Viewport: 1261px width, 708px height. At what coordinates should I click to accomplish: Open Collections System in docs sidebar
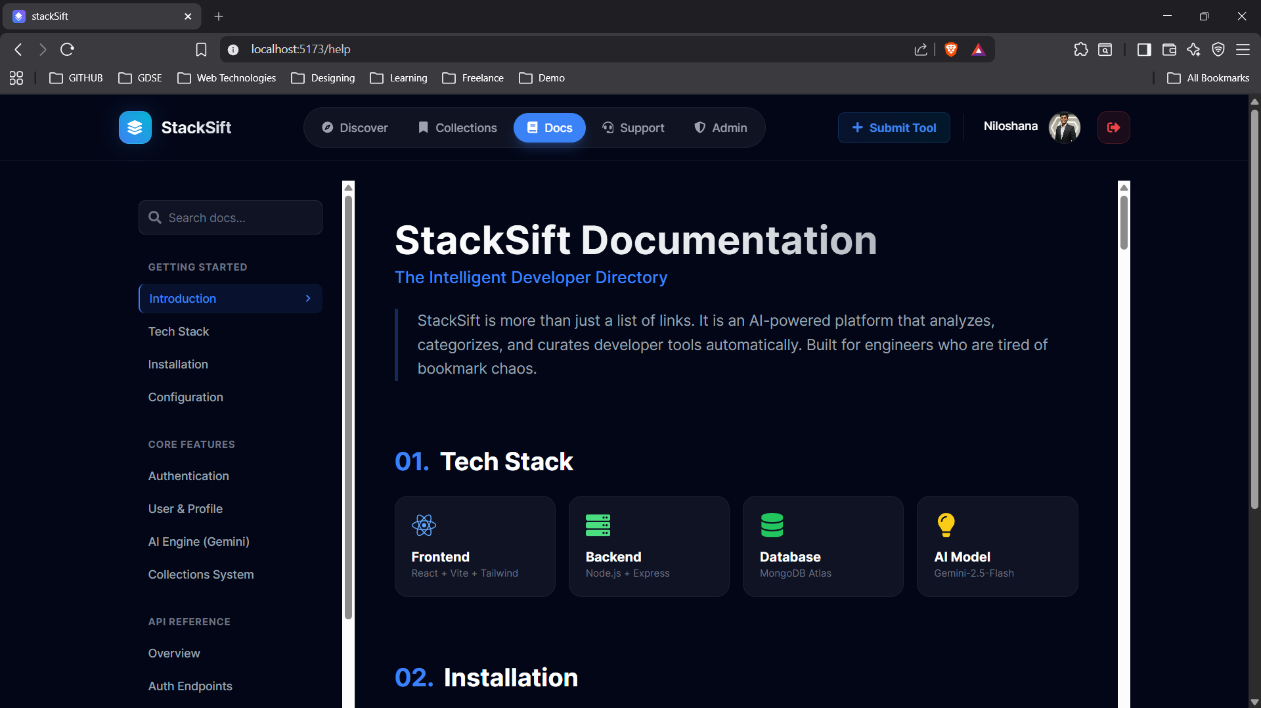201,575
